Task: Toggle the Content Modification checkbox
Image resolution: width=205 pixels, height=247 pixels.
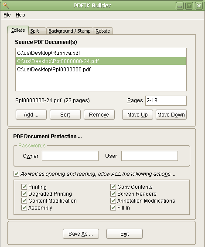Action: [x=24, y=201]
